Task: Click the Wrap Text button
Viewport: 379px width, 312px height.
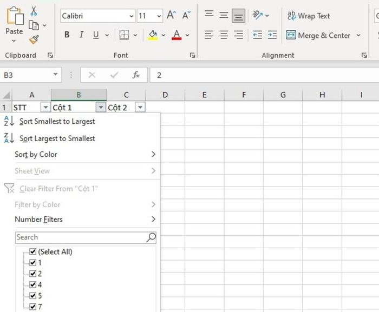Action: 309,16
